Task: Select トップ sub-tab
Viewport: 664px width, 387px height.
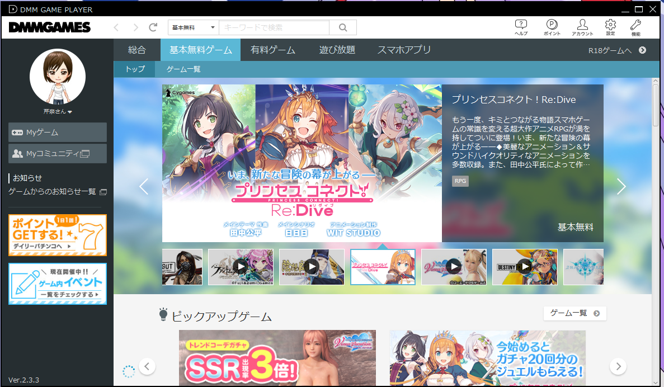Action: tap(135, 69)
